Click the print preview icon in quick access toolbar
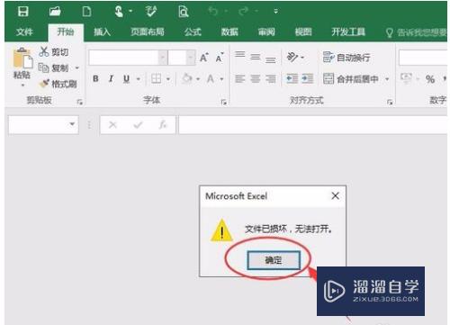Image resolution: width=450 pixels, height=325 pixels. point(184,12)
